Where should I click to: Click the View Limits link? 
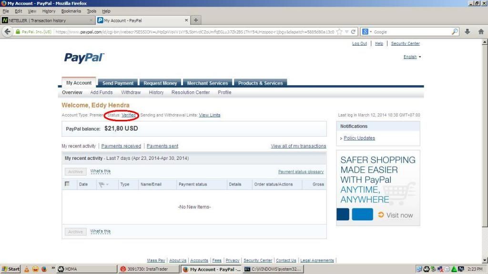(x=210, y=115)
